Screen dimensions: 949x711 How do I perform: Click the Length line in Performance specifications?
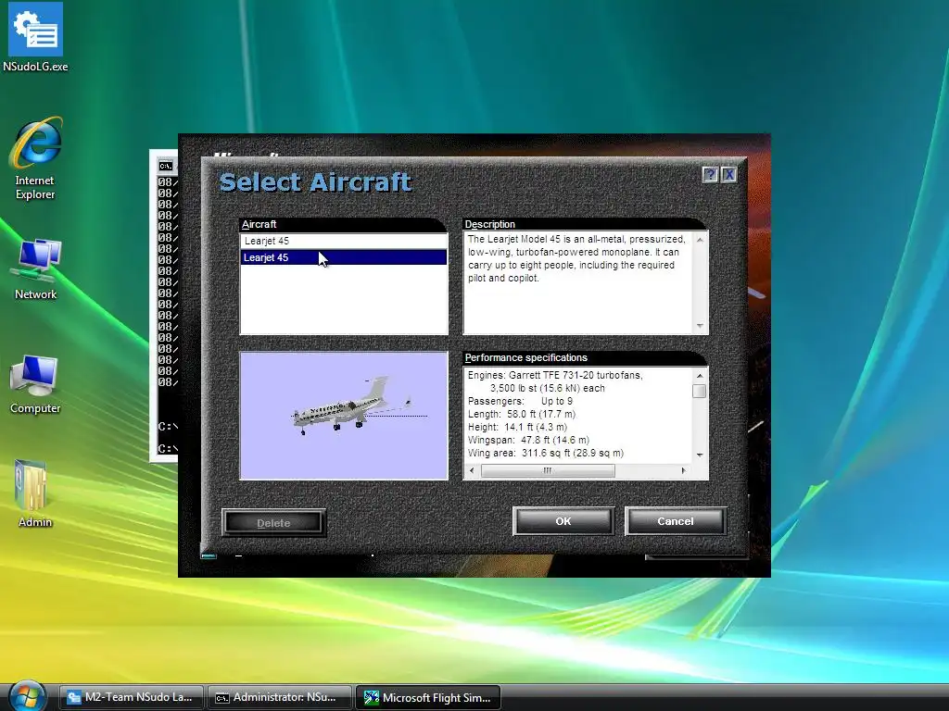pyautogui.click(x=522, y=414)
